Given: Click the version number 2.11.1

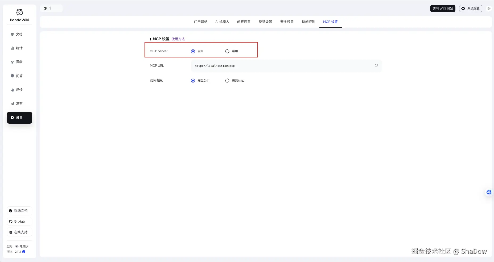Looking at the screenshot, I should [18, 252].
